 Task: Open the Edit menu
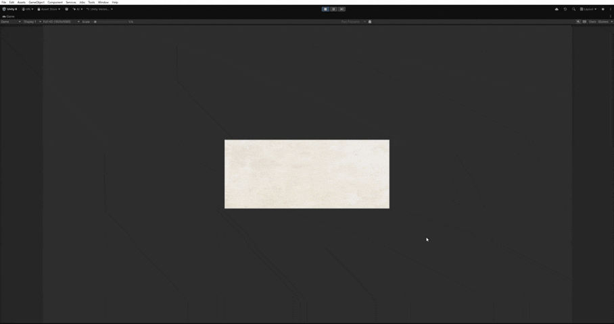[11, 2]
